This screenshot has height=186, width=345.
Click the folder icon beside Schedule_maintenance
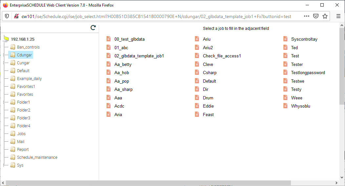(x=13, y=157)
